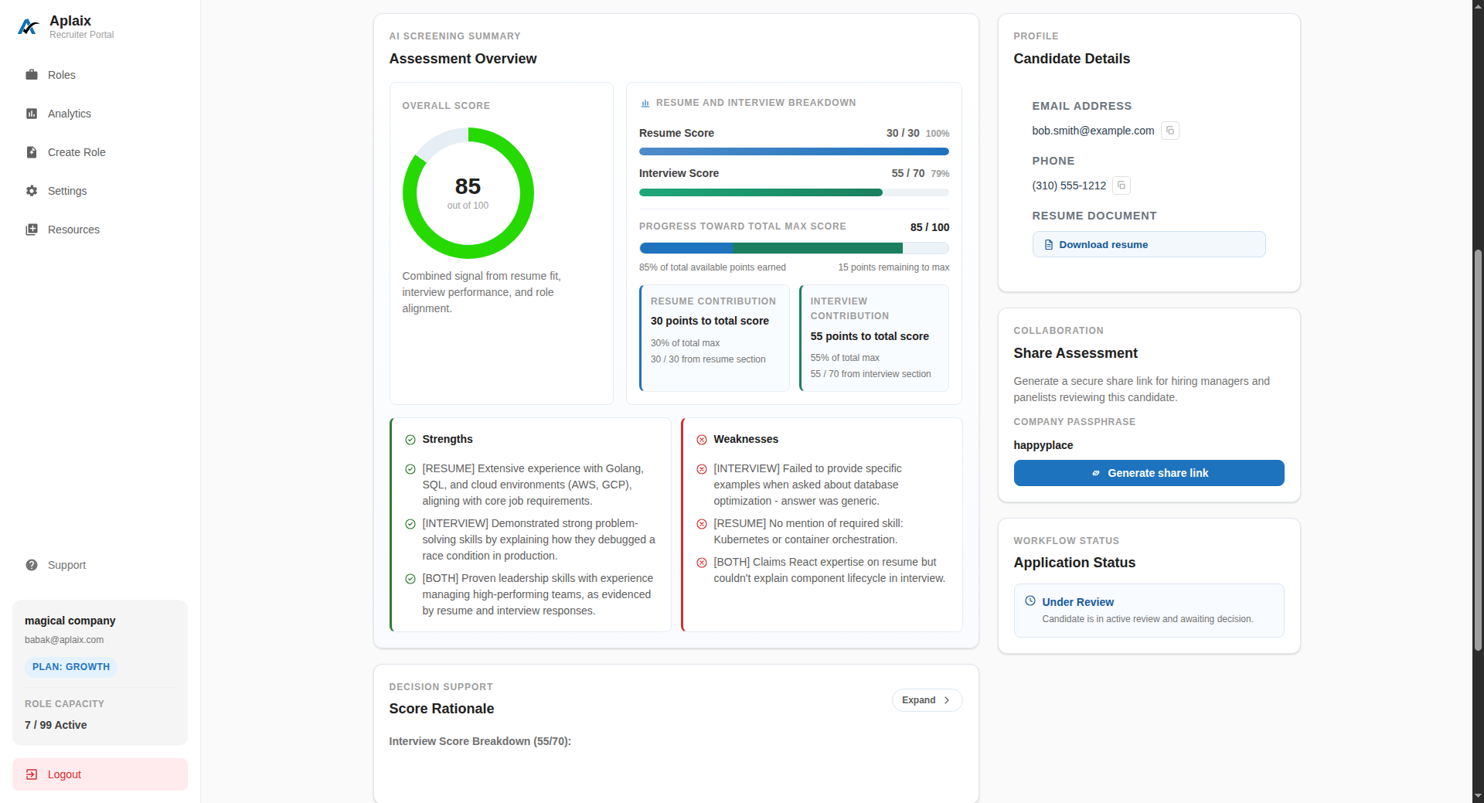The width and height of the screenshot is (1484, 803).
Task: Click the clock icon beside Under Review
Action: pyautogui.click(x=1030, y=601)
